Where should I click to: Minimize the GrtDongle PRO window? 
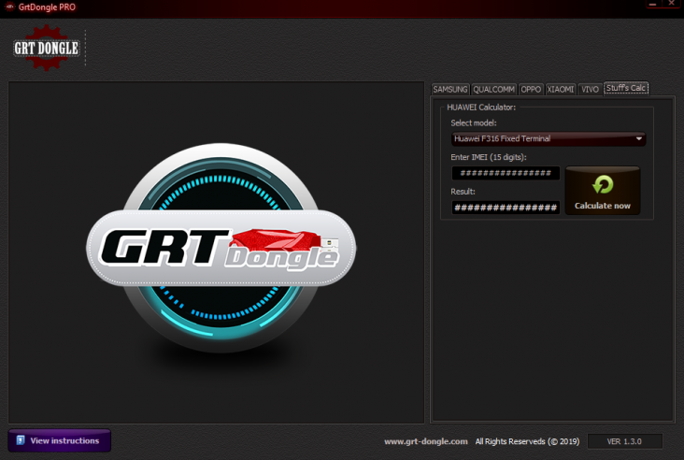[652, 4]
